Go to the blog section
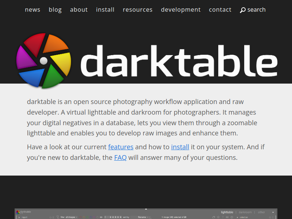292x219 pixels. (55, 10)
